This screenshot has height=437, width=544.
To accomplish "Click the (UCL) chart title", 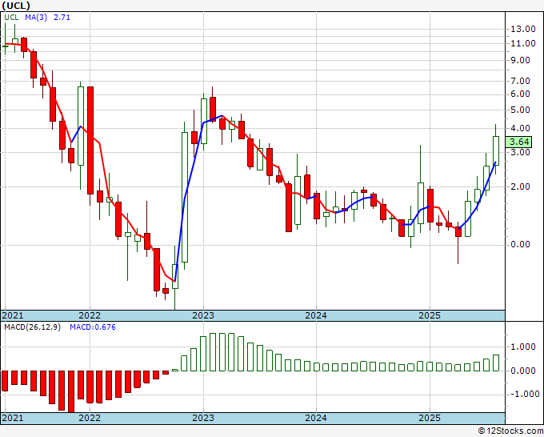I will point(16,6).
